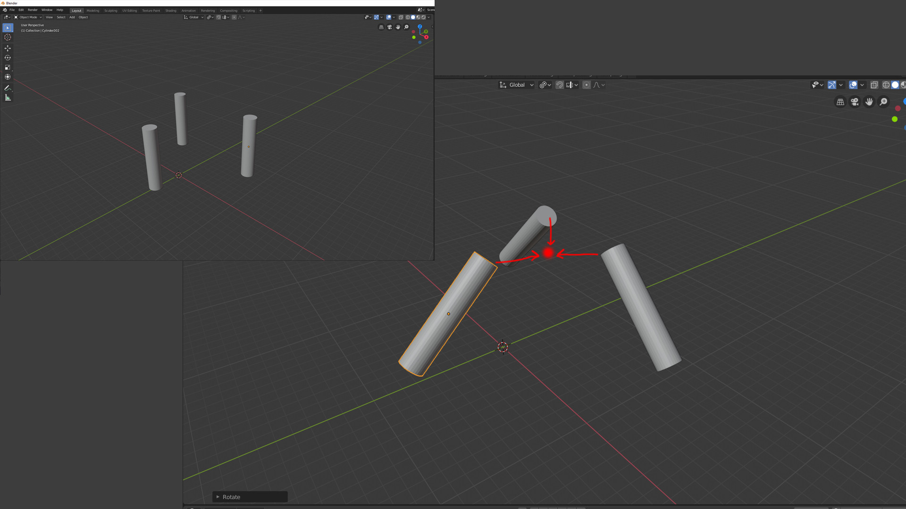Select rendered shading in small window header
Screen dimensions: 906x509
423,17
